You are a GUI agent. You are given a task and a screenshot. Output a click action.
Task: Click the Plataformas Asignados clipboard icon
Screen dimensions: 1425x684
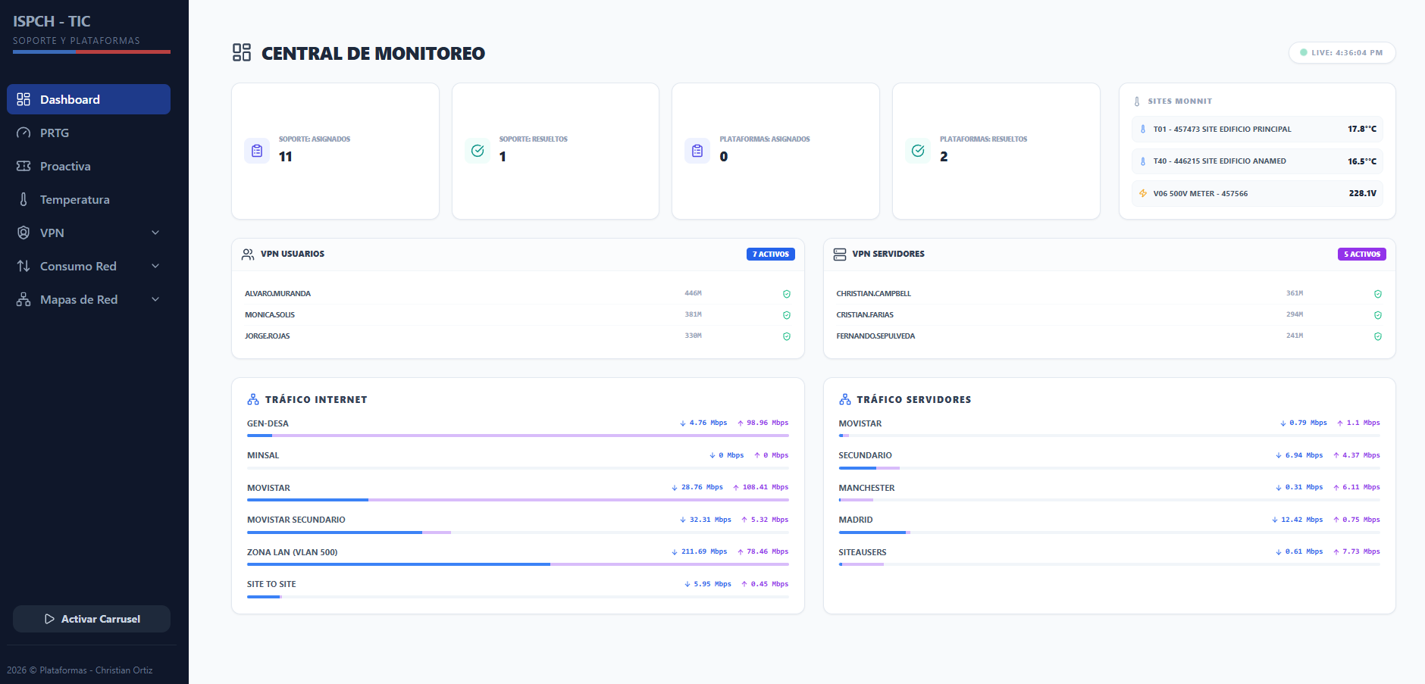697,151
